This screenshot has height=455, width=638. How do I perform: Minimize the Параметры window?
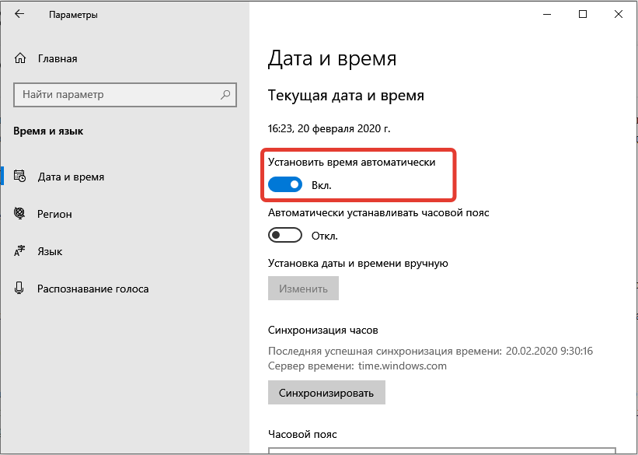[547, 14]
